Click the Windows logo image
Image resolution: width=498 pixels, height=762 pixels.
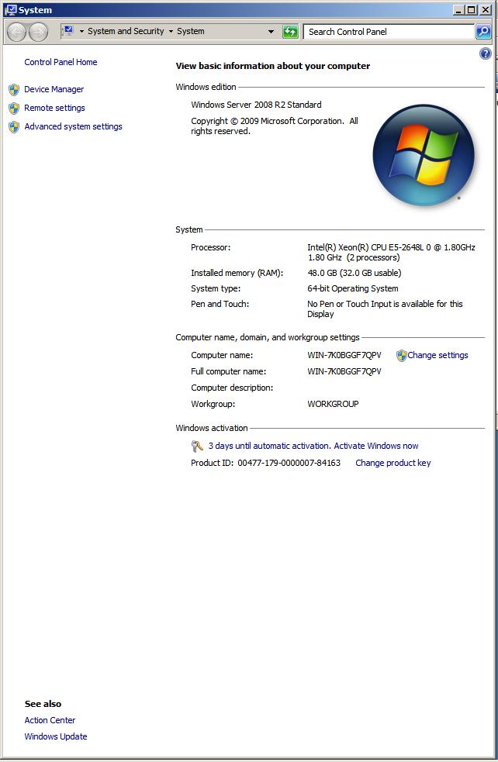(423, 155)
